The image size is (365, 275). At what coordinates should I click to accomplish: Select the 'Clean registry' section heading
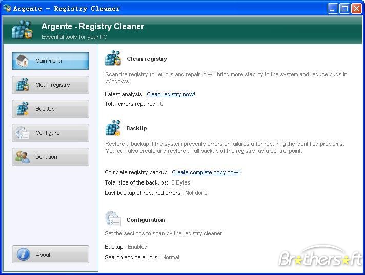tap(147, 59)
